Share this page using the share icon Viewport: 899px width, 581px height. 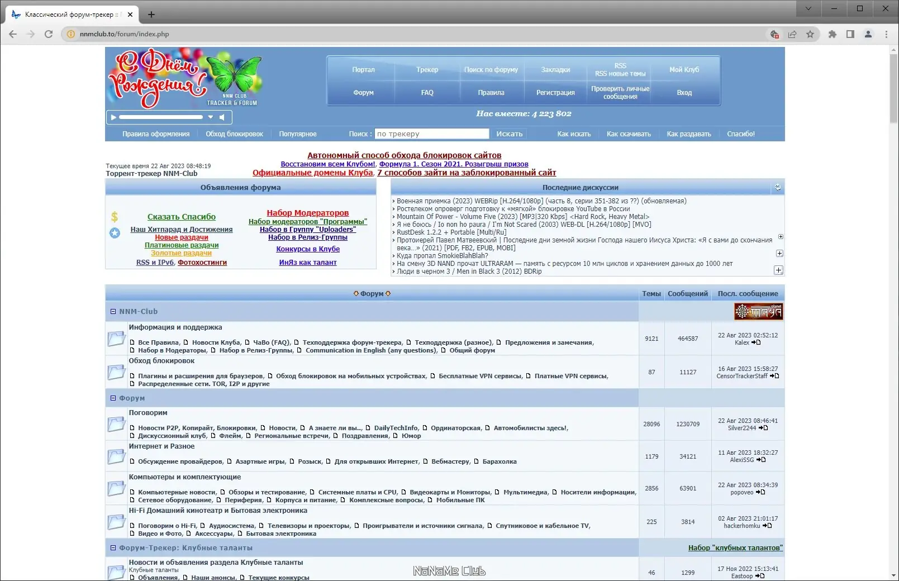[792, 34]
